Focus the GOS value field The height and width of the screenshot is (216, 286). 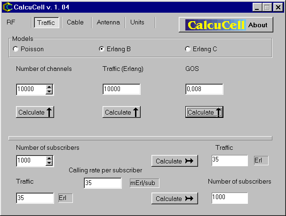(x=204, y=89)
